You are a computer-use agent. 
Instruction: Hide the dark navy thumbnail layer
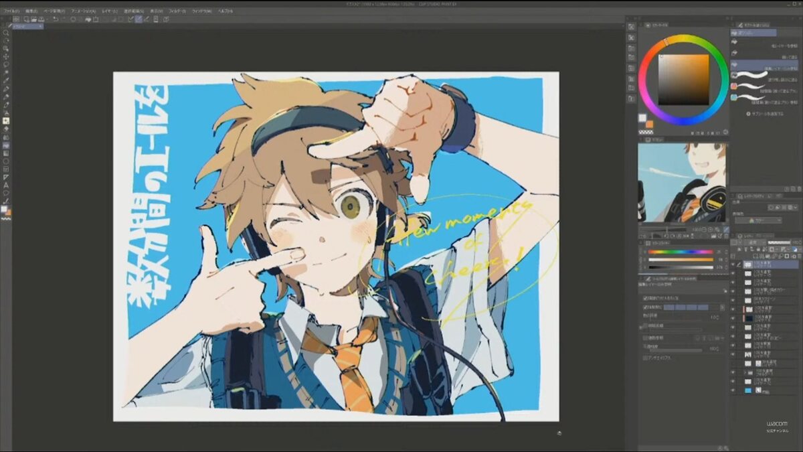point(733,318)
